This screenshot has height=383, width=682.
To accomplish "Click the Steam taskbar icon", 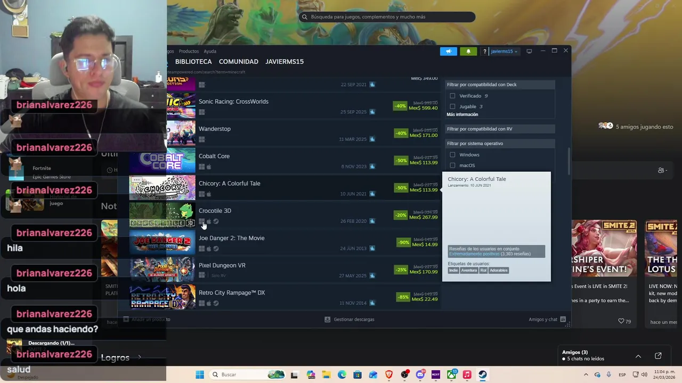I will (x=482, y=374).
